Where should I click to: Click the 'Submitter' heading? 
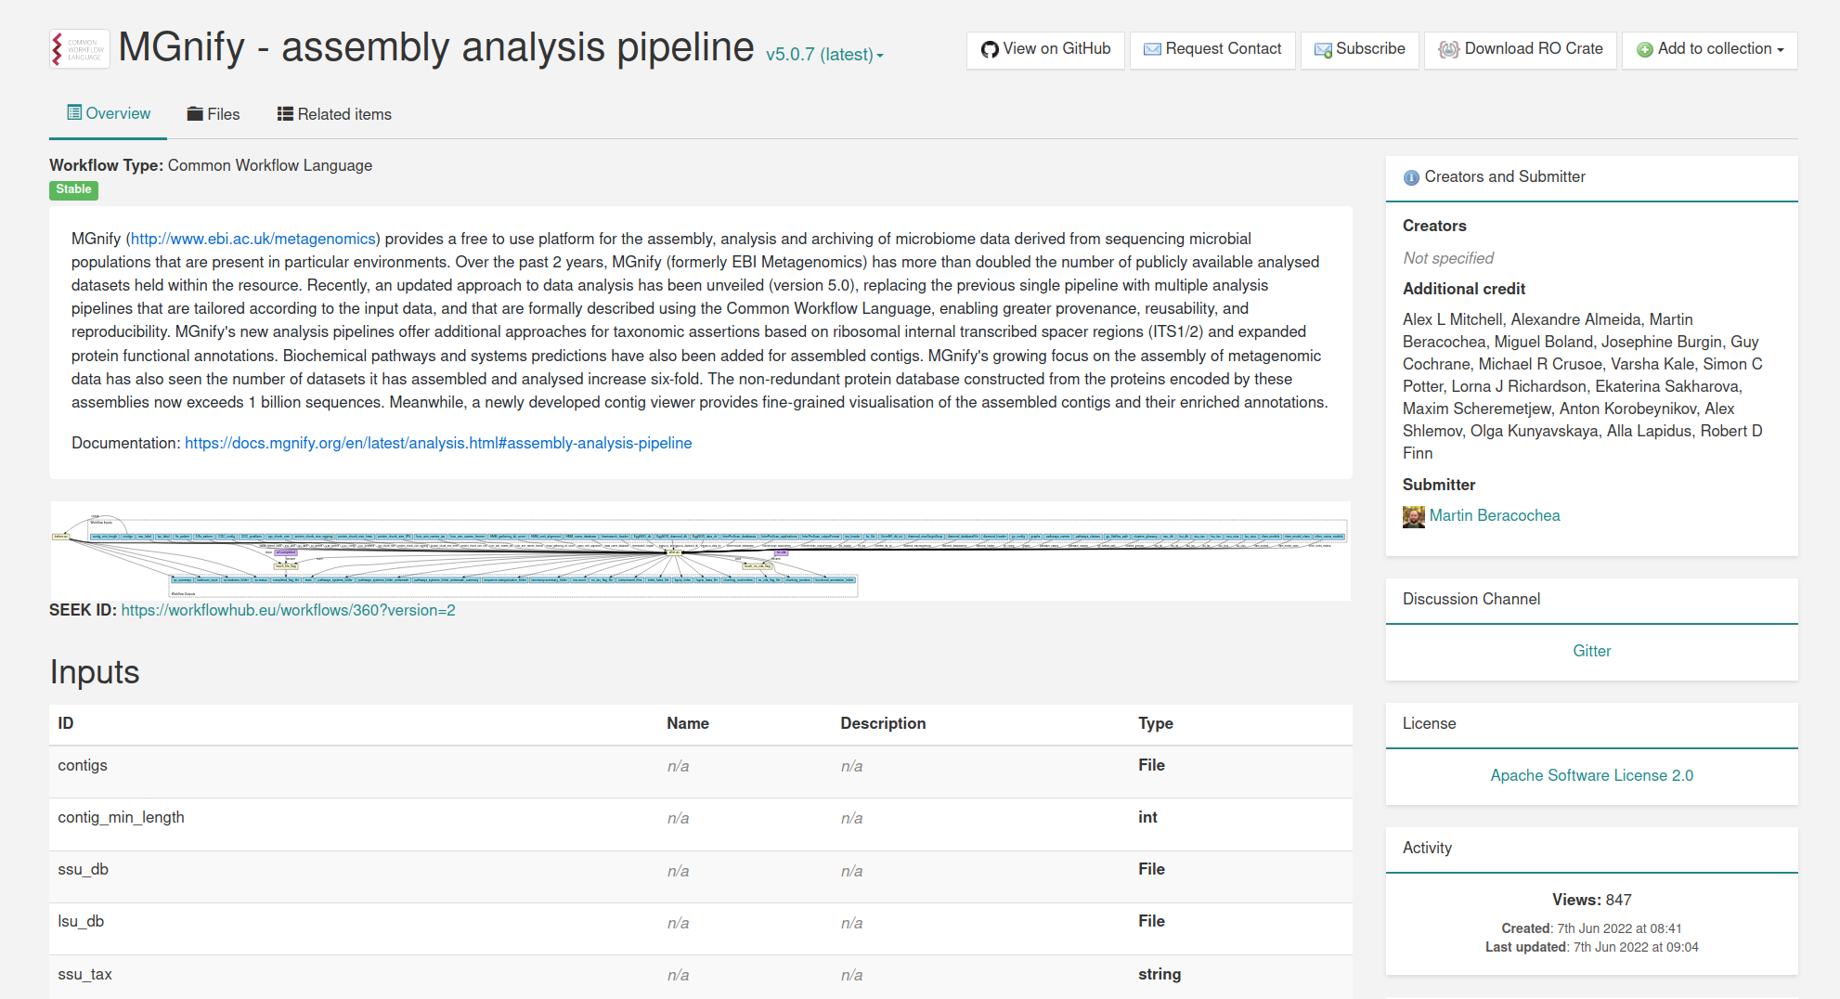[x=1439, y=485]
